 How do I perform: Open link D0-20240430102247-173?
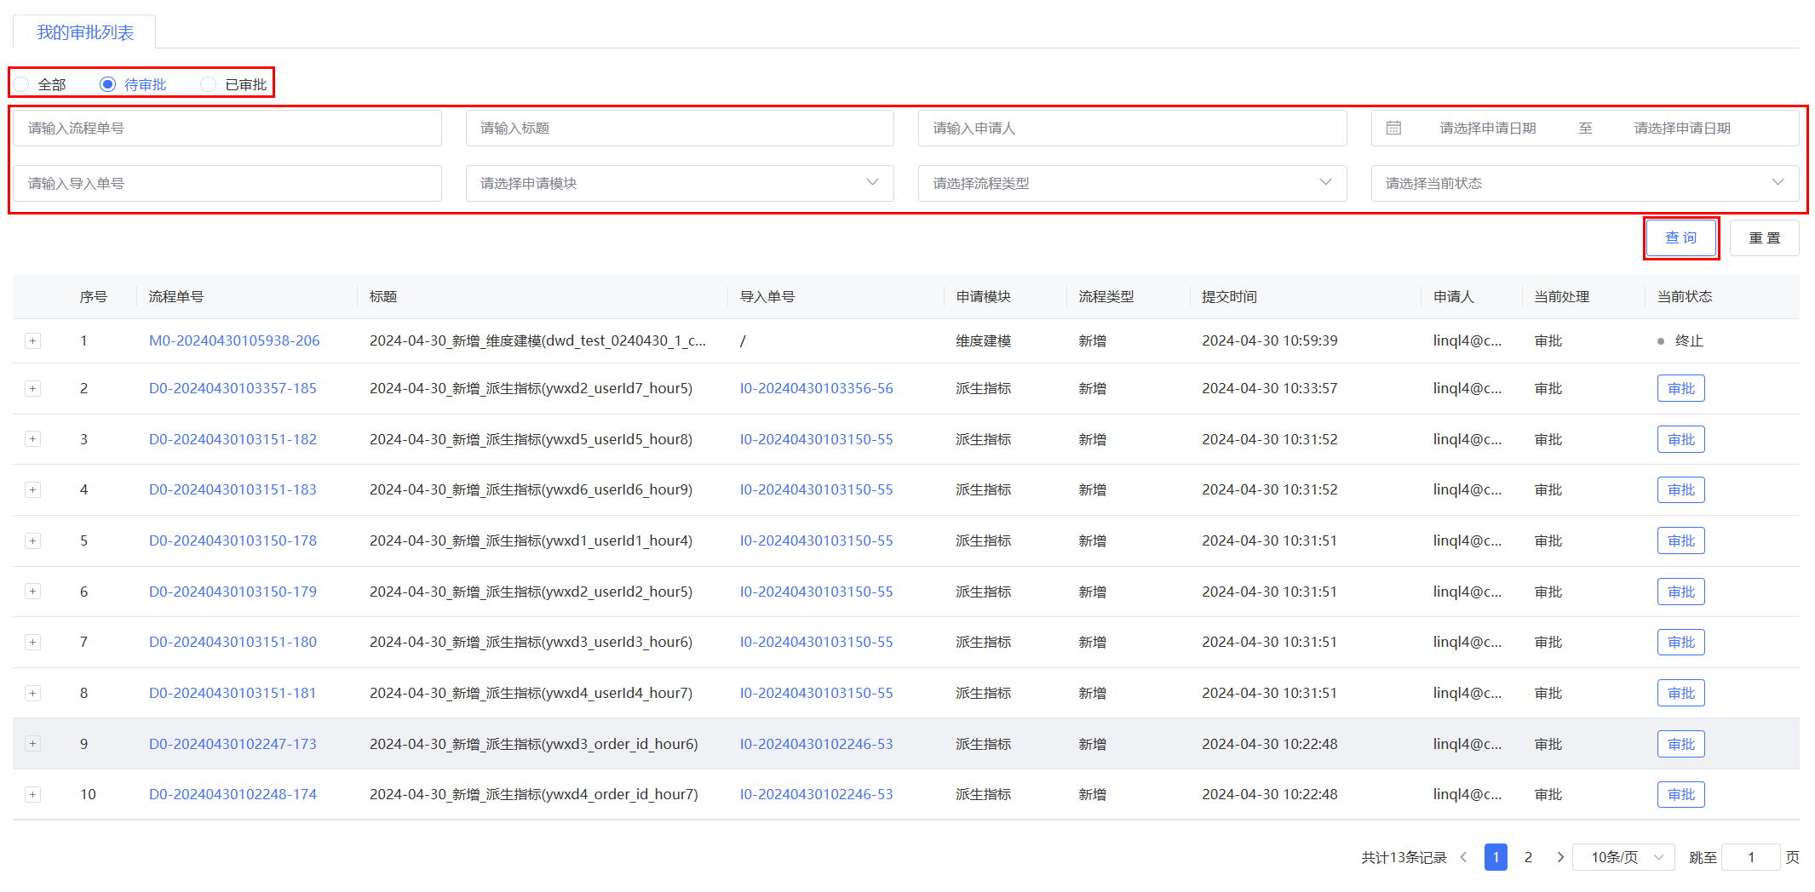233,744
